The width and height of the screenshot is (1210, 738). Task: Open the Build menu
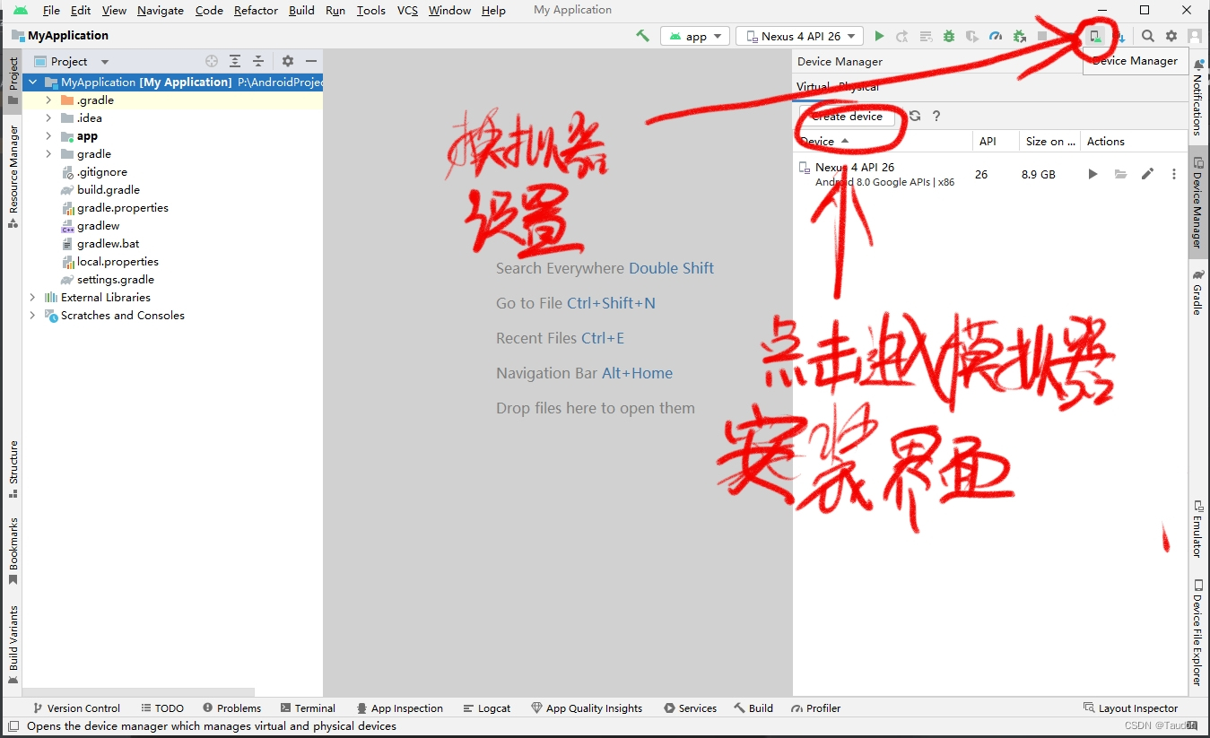click(x=301, y=10)
